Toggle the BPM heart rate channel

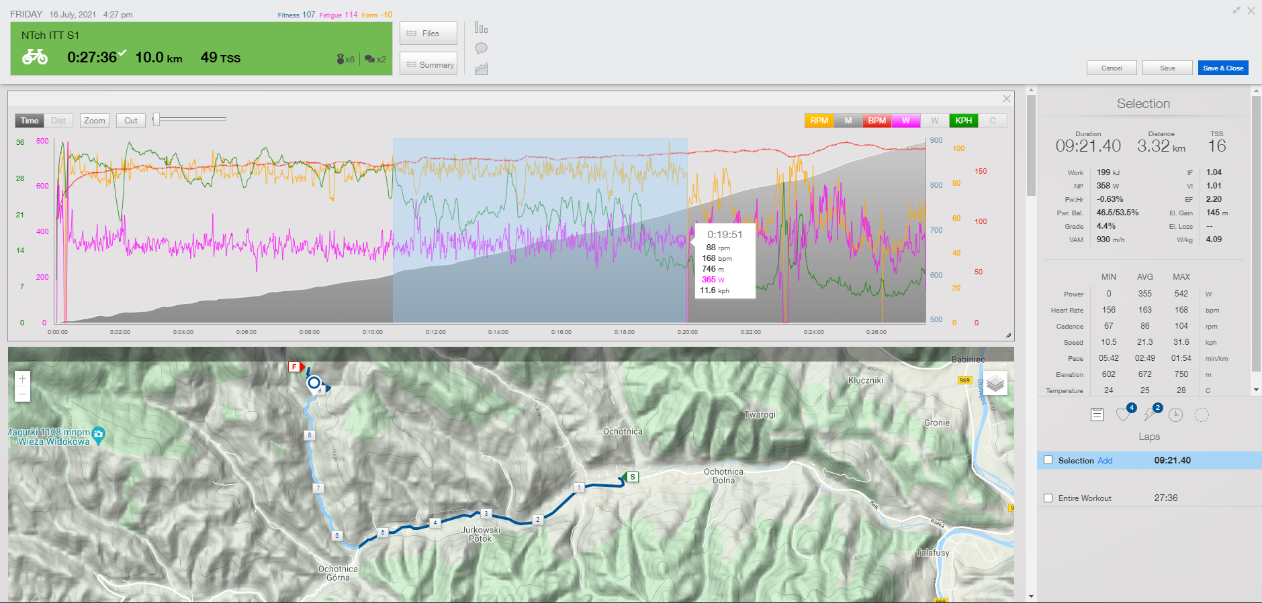coord(876,121)
